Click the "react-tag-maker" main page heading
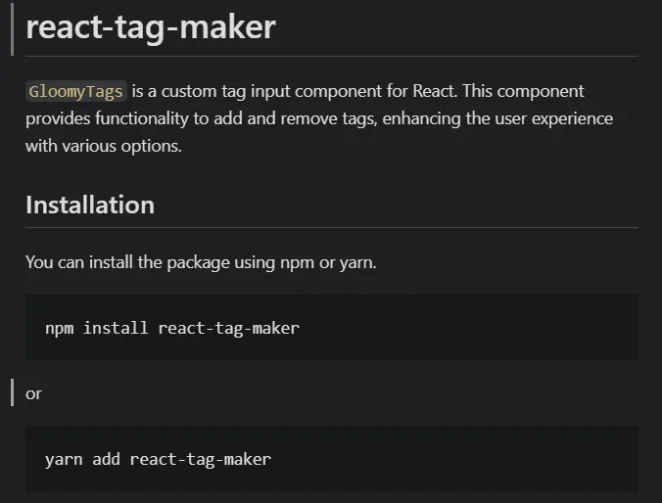This screenshot has height=503, width=662. click(x=151, y=27)
